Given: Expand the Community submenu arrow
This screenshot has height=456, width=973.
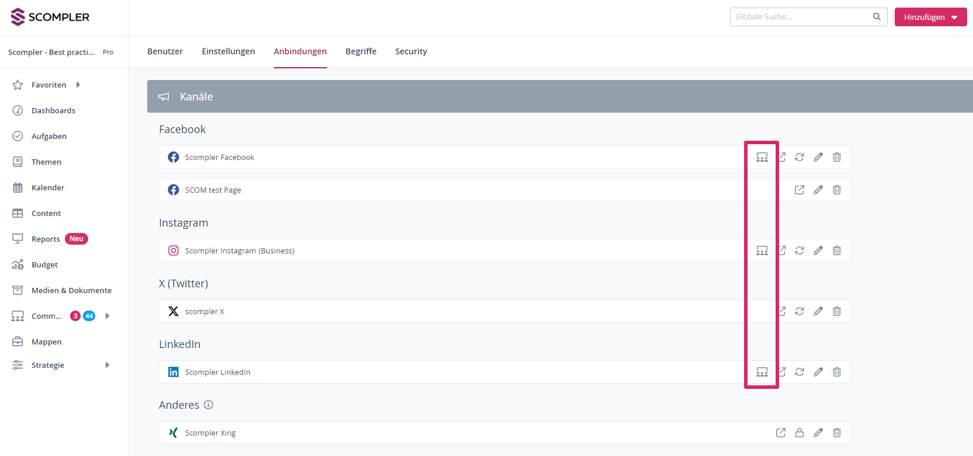Looking at the screenshot, I should click(x=107, y=316).
